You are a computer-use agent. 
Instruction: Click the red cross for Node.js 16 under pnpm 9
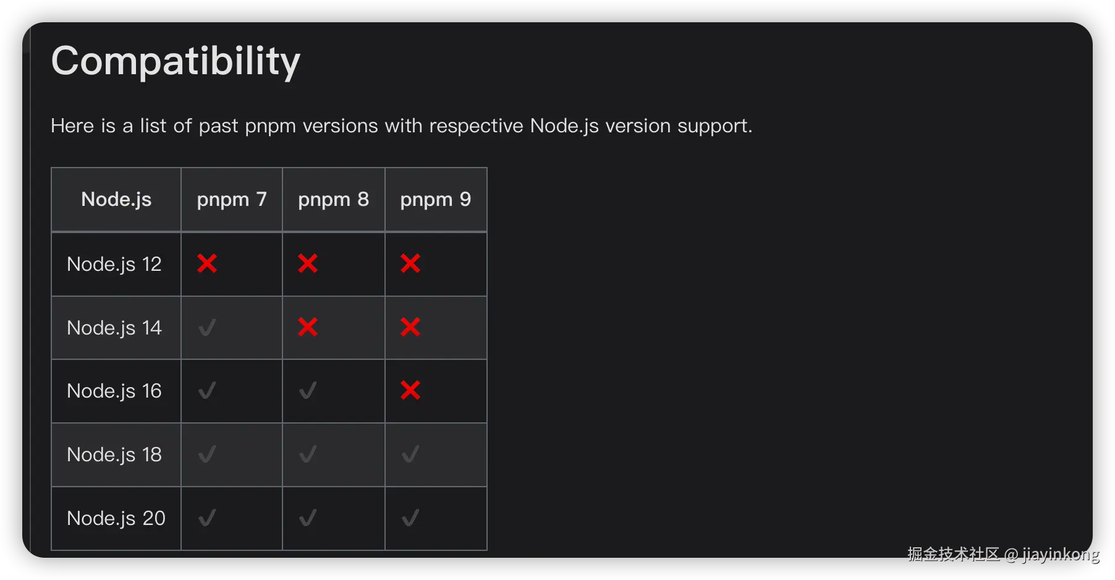pyautogui.click(x=410, y=391)
